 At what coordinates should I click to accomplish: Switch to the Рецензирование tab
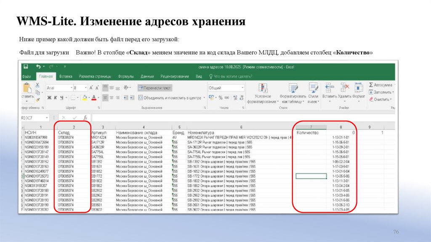(x=175, y=76)
